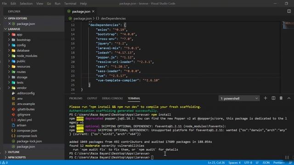This screenshot has width=294, height=165.
Task: Open the File menu
Action: tap(4, 4)
